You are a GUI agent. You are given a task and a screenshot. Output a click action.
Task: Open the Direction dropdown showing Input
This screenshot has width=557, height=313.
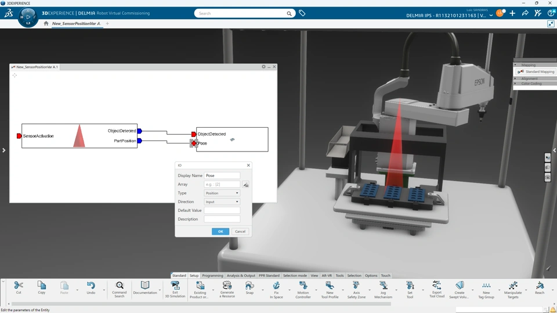click(x=222, y=202)
